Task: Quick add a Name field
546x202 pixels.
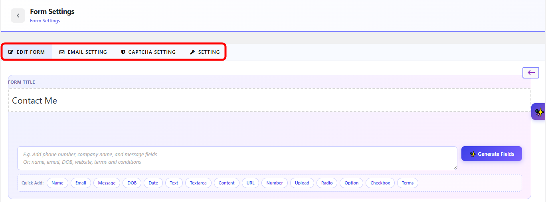Action: (57, 183)
